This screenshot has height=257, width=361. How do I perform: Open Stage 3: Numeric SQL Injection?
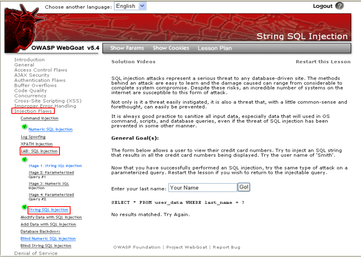pyautogui.click(x=48, y=186)
